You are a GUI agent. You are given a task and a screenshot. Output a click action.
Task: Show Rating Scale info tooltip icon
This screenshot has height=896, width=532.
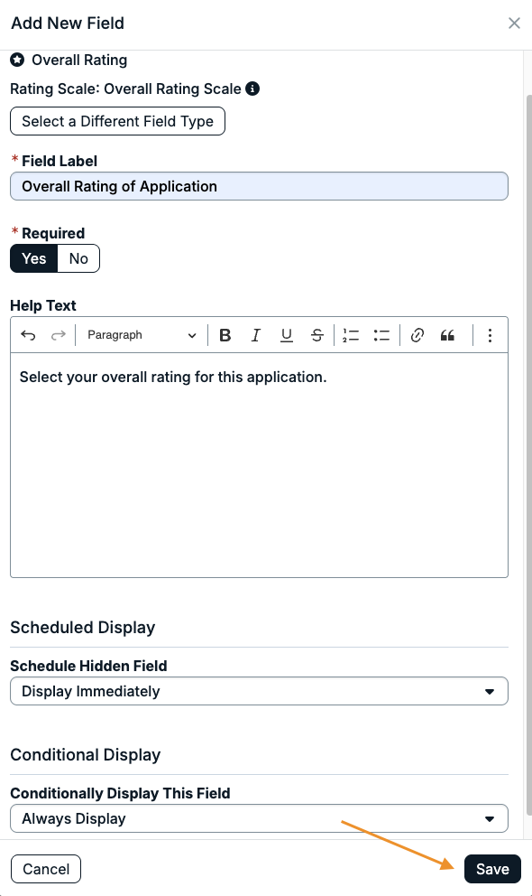pyautogui.click(x=252, y=89)
